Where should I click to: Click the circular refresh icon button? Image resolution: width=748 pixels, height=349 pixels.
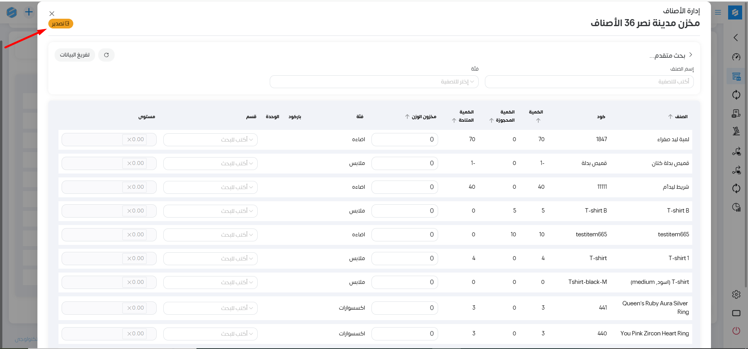click(106, 55)
